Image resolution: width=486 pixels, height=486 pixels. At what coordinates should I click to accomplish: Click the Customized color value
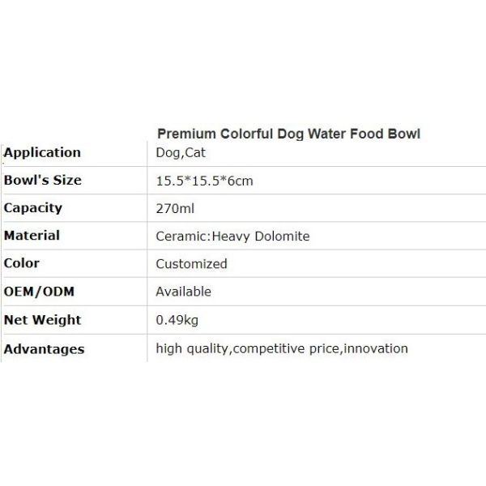click(x=191, y=264)
